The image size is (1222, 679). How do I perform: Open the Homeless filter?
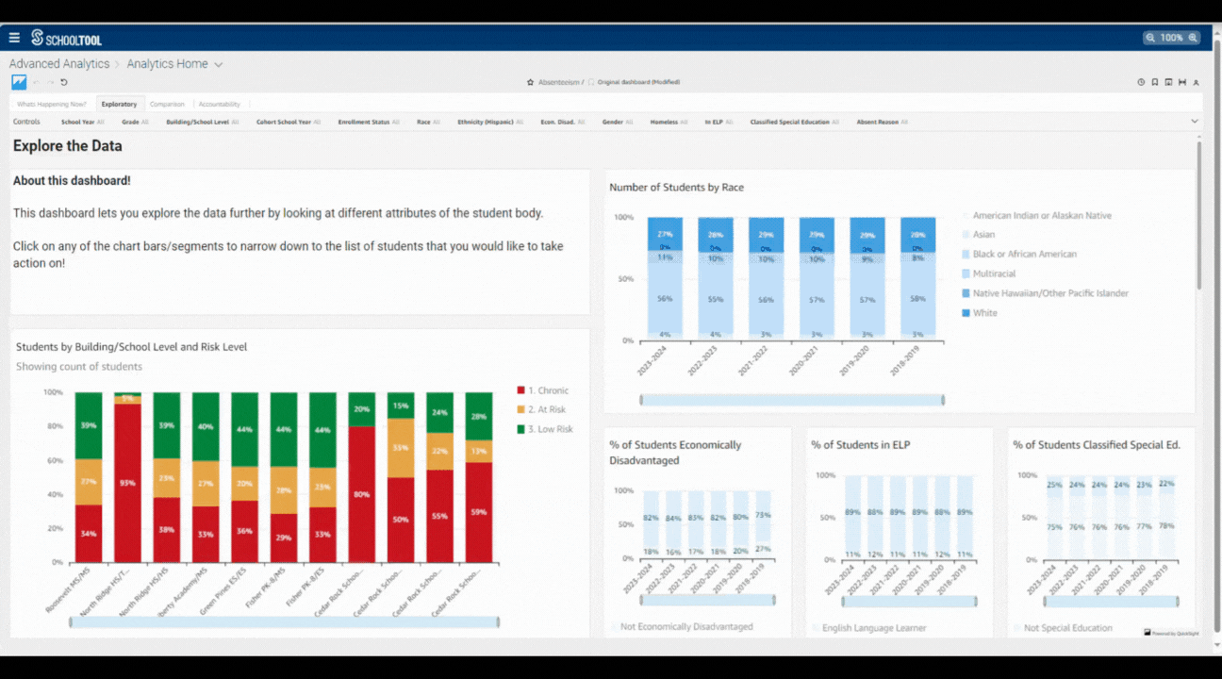[x=669, y=122]
